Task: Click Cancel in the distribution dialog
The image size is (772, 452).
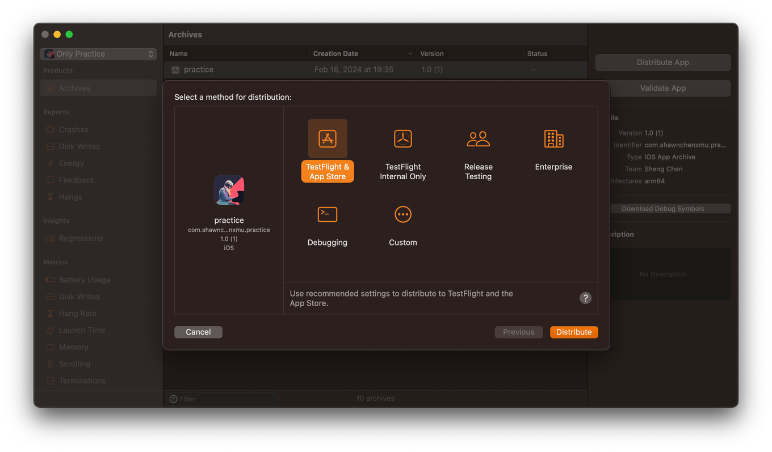Action: pos(198,332)
